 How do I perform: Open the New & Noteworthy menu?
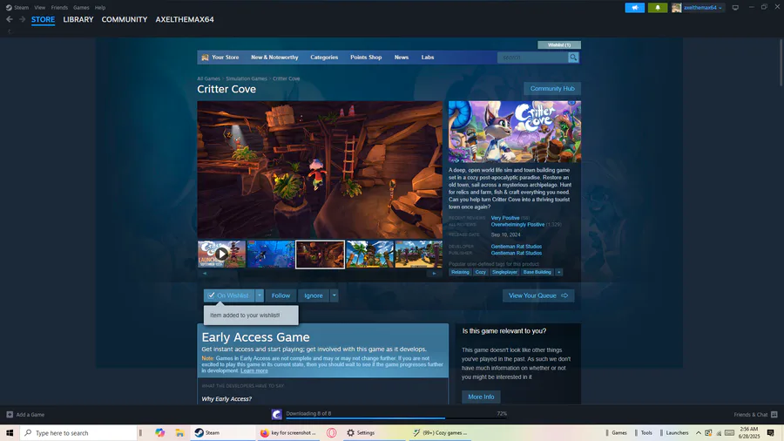click(274, 58)
